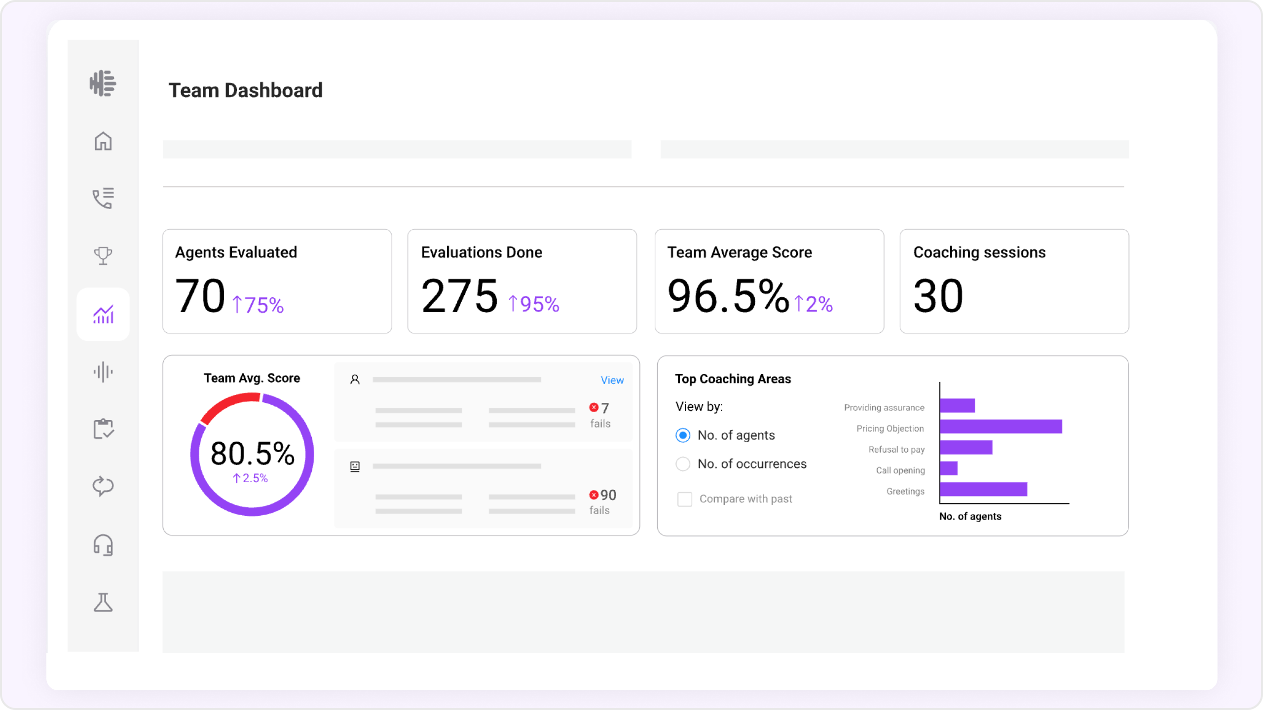Click the feedback loop chat icon
Viewport: 1263px width, 710px height.
point(103,486)
